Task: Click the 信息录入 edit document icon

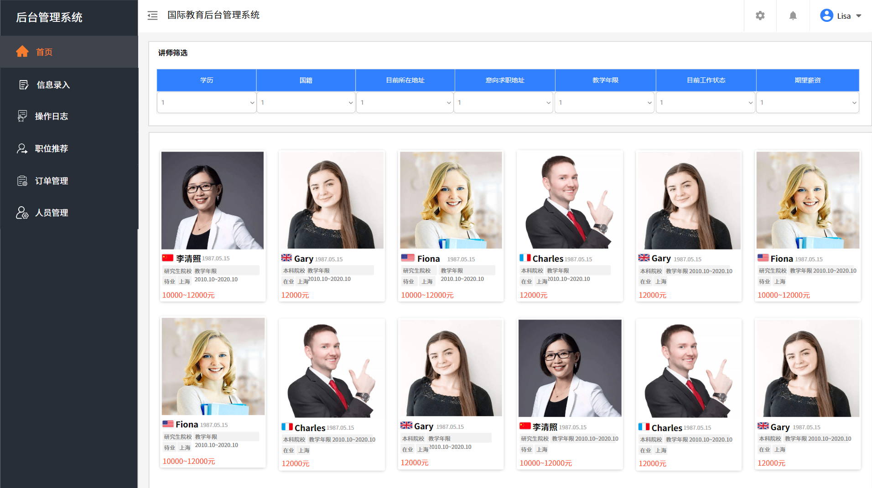Action: (x=24, y=85)
